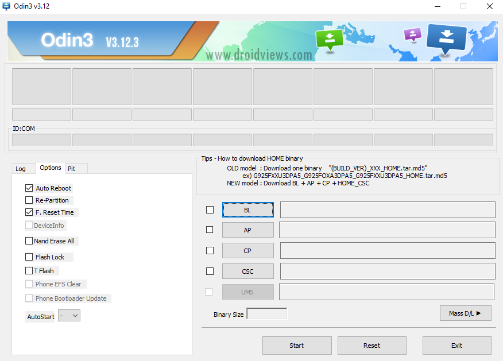Screen dimensions: 503x361
Task: Enable the Re-Partition checkbox
Action: pyautogui.click(x=29, y=200)
